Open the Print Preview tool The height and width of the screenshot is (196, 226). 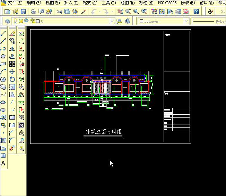41,11
